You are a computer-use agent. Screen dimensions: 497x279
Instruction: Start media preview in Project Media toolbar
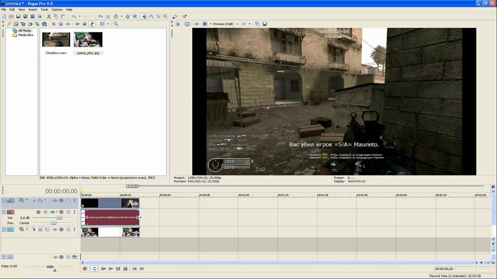tap(78, 24)
